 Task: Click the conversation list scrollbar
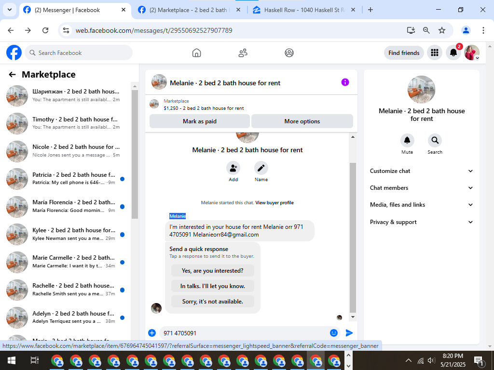pos(135,154)
